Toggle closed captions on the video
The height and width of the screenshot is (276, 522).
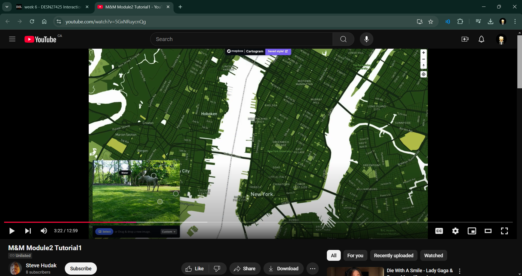[439, 231]
